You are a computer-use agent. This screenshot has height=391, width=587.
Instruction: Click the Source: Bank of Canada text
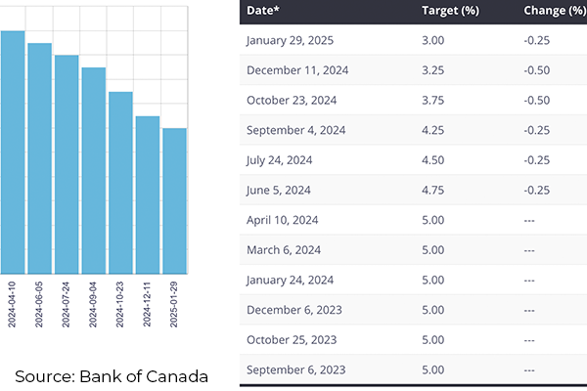coord(112,376)
